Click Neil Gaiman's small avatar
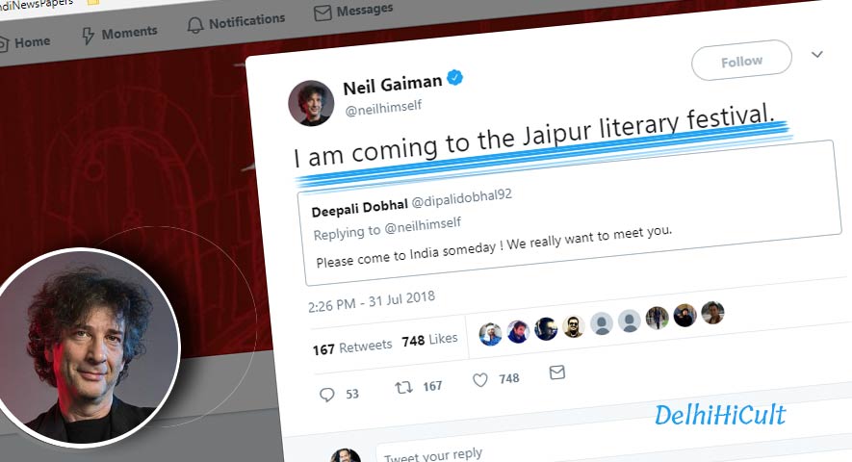852x462 pixels. [x=311, y=103]
